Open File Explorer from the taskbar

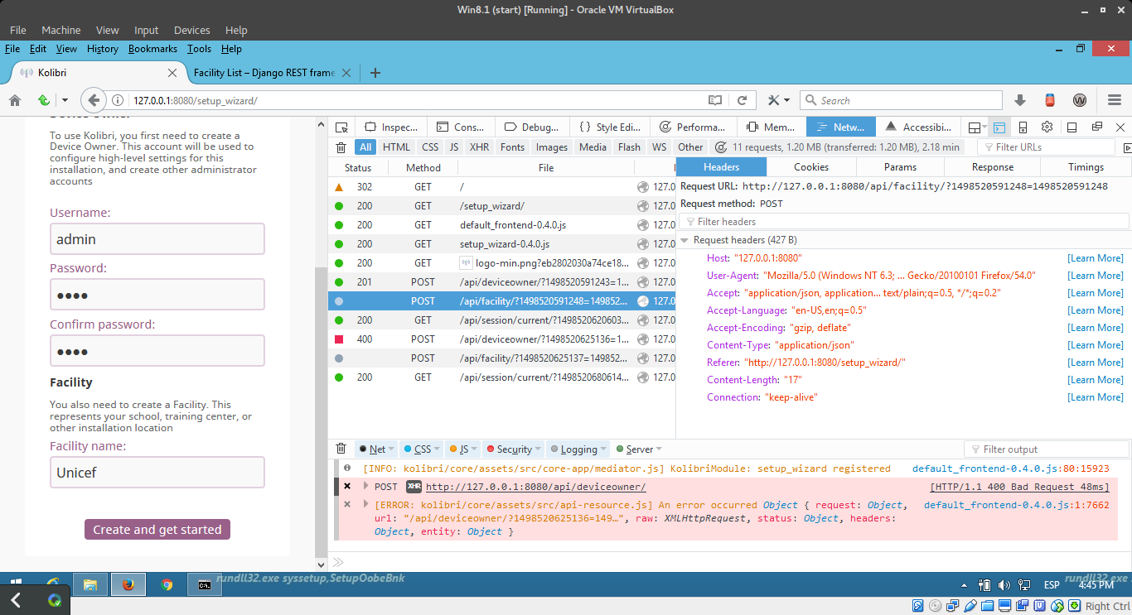click(x=89, y=584)
